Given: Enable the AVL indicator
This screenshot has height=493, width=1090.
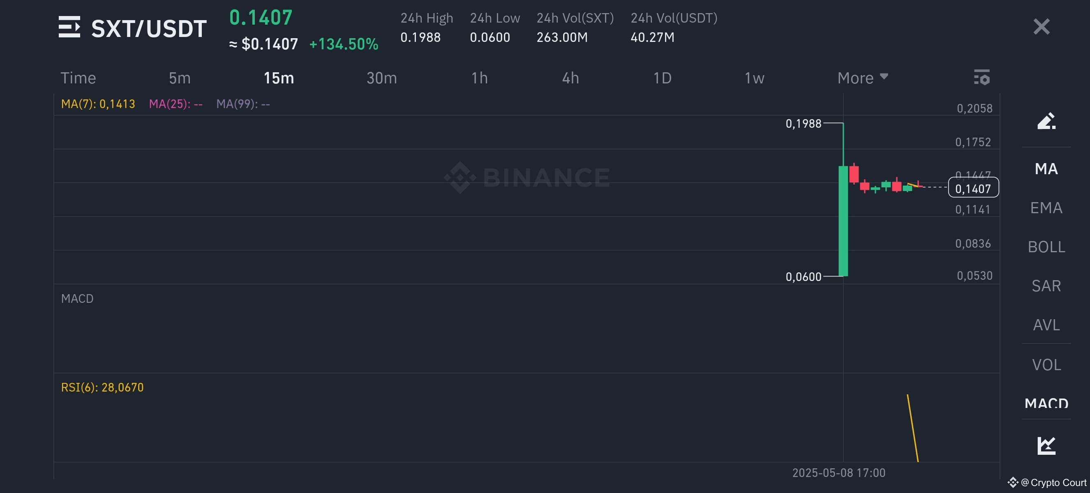Looking at the screenshot, I should click(x=1046, y=325).
